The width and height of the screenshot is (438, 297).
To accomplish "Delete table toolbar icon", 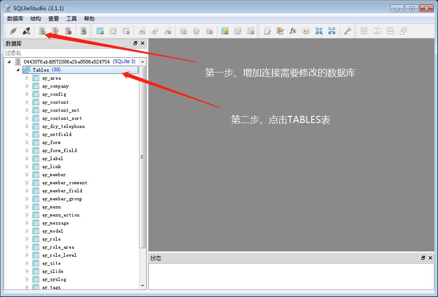I will [126, 31].
